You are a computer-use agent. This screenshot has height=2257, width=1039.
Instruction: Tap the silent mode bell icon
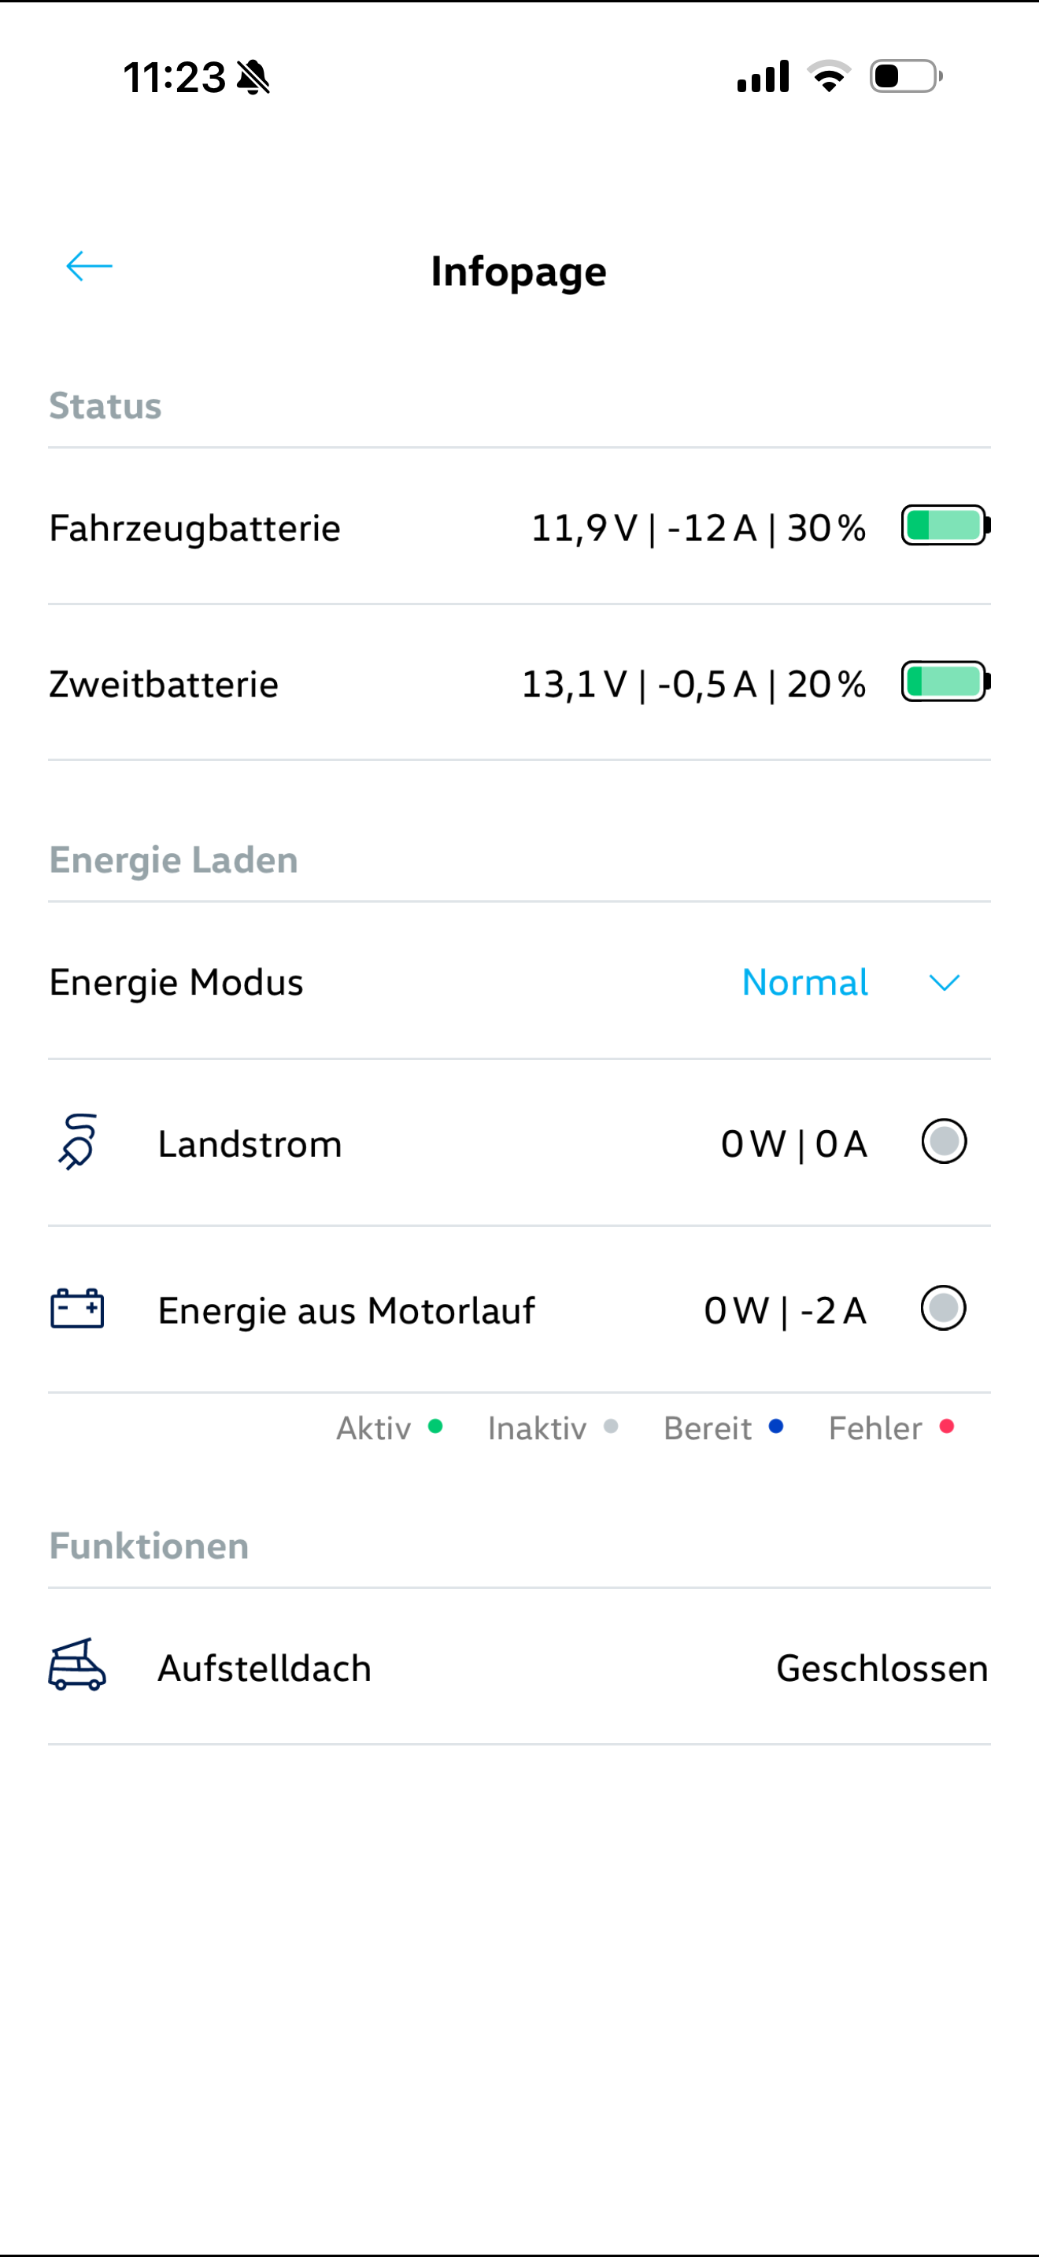tap(254, 77)
